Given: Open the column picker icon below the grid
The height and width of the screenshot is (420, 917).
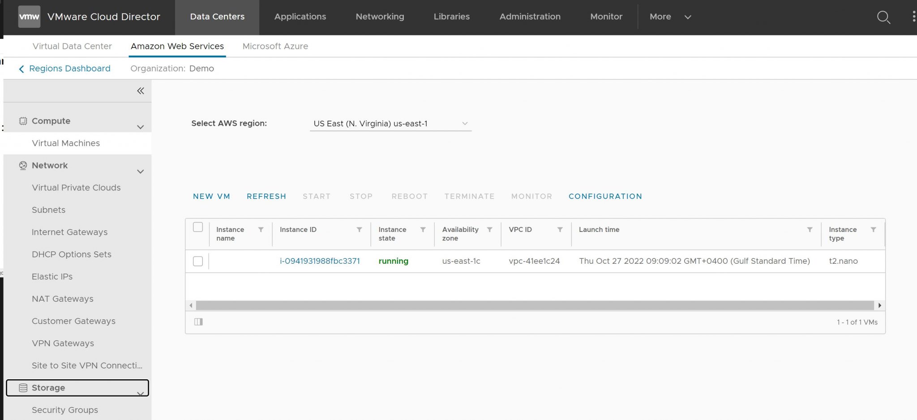Looking at the screenshot, I should [198, 321].
